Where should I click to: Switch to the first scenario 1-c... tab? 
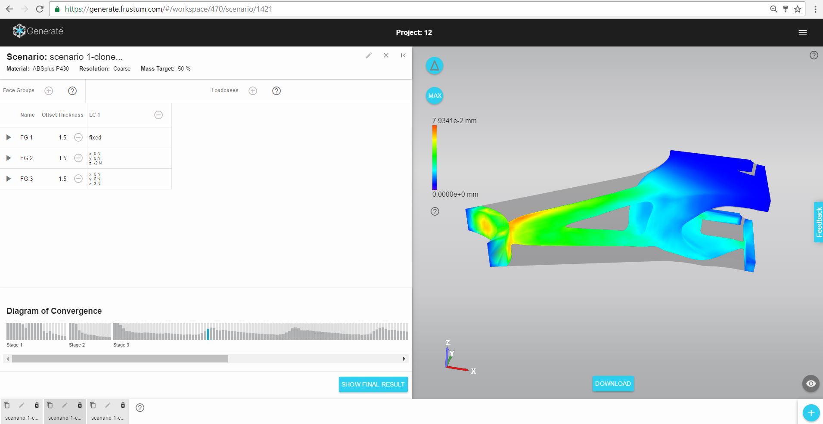pos(22,418)
